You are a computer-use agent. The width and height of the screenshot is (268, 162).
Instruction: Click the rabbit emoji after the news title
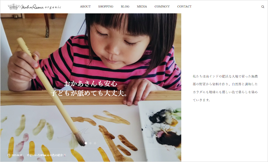[65, 155]
